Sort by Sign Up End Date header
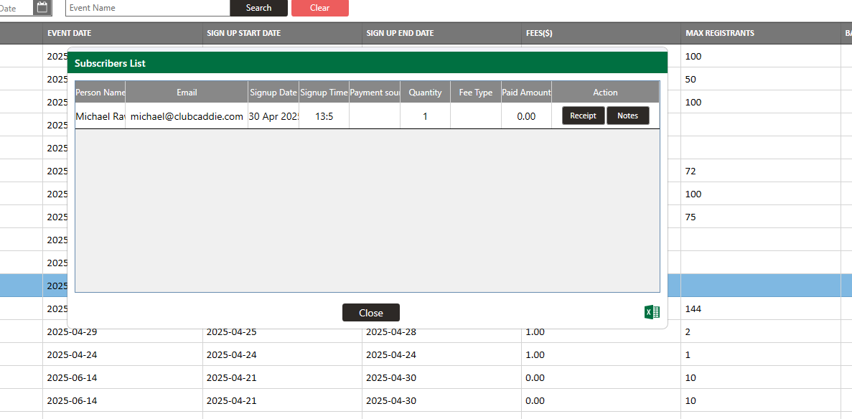 click(x=400, y=33)
